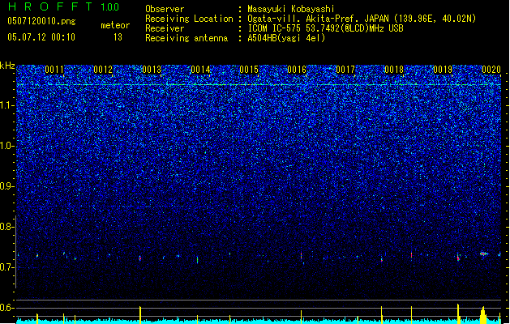The image size is (510, 324).
Task: Click the 0.7 frequency axis label
Action: pos(6,267)
